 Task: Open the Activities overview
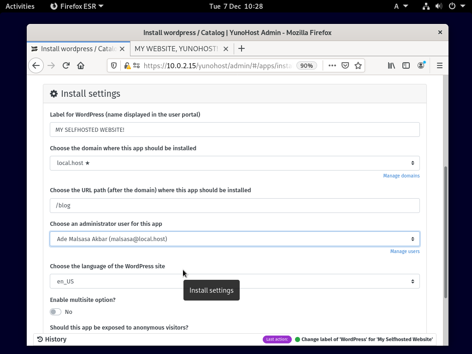click(x=20, y=6)
